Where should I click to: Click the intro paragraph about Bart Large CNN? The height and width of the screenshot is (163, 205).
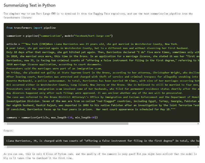coord(98,16)
